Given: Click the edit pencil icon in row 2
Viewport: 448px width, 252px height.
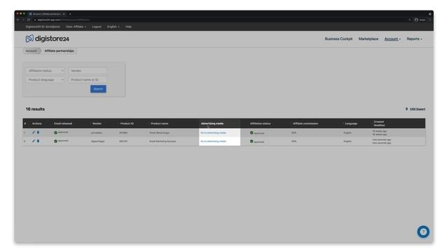Looking at the screenshot, I should coord(34,141).
